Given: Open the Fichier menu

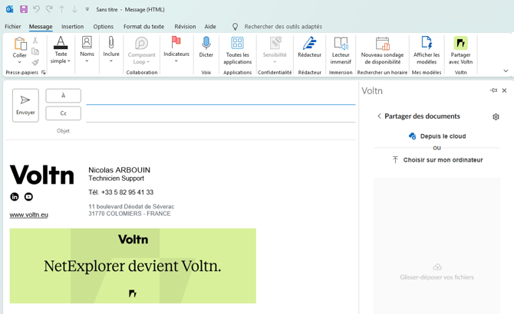Looking at the screenshot, I should click(13, 27).
